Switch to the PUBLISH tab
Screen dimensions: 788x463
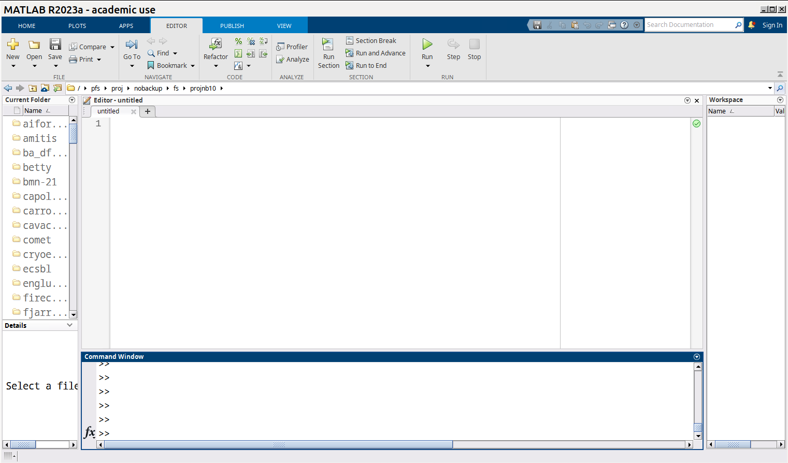[x=232, y=25]
